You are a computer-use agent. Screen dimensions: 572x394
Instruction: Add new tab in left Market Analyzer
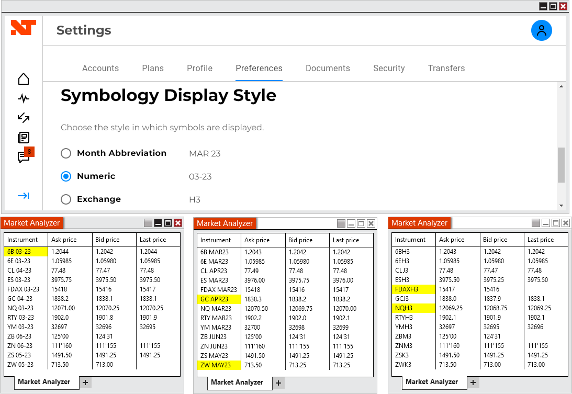[86, 382]
